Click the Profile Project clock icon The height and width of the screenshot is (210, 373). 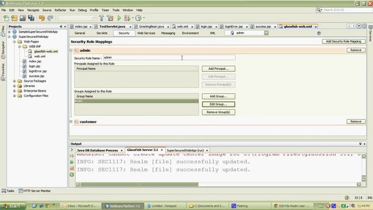click(138, 18)
